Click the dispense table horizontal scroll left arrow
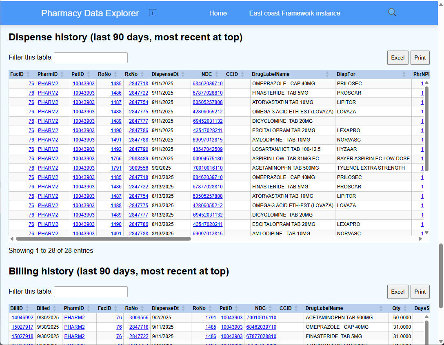This screenshot has height=345, width=444. click(12, 239)
